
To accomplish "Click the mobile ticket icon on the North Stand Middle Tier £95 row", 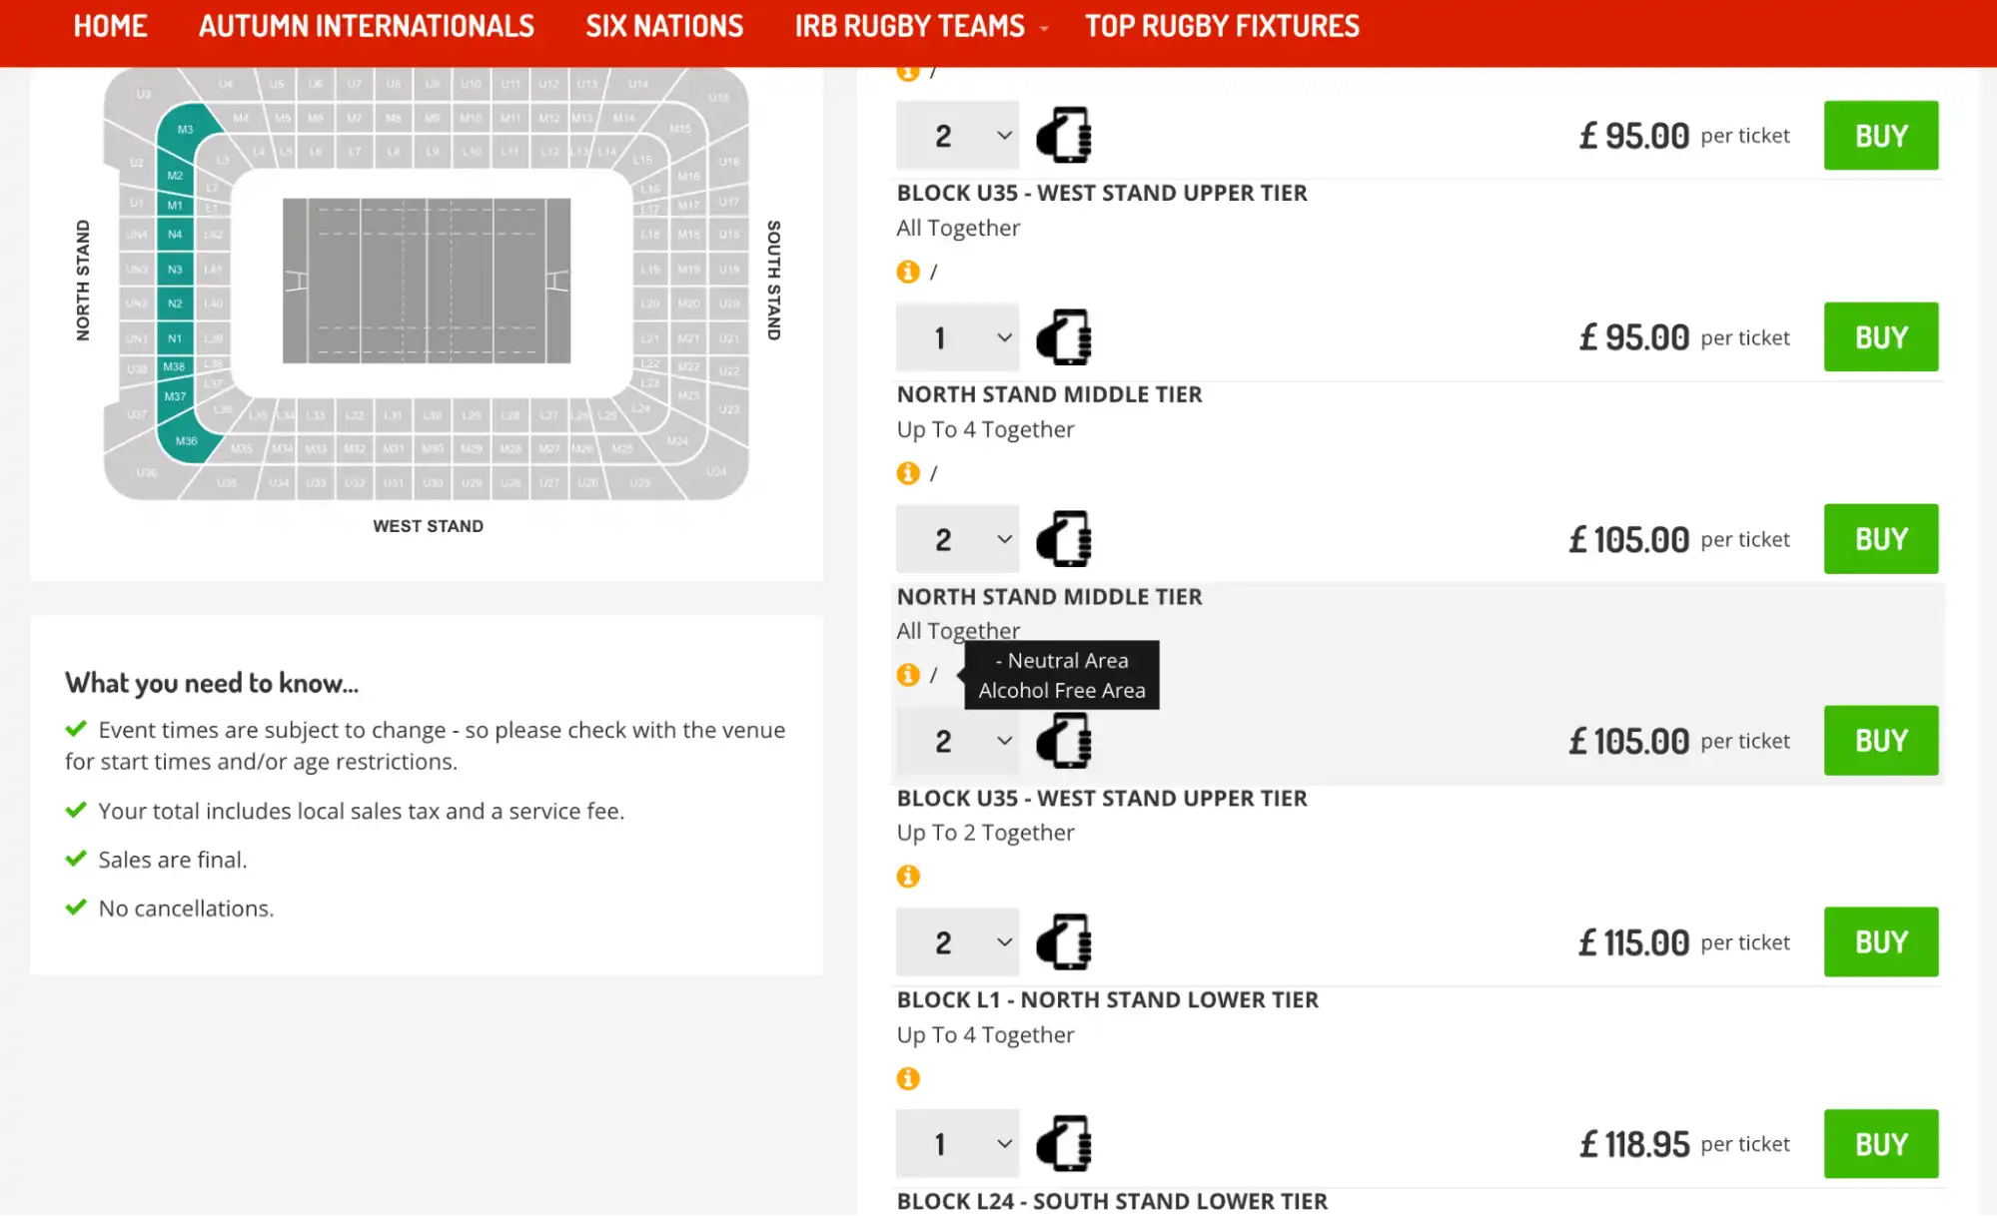I will pyautogui.click(x=1064, y=336).
